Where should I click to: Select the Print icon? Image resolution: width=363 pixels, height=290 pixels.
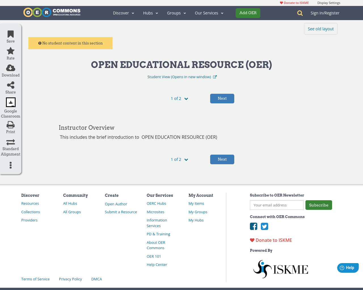[x=10, y=125]
